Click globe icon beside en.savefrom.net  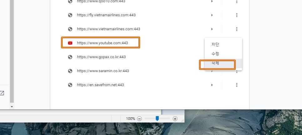pos(70,85)
